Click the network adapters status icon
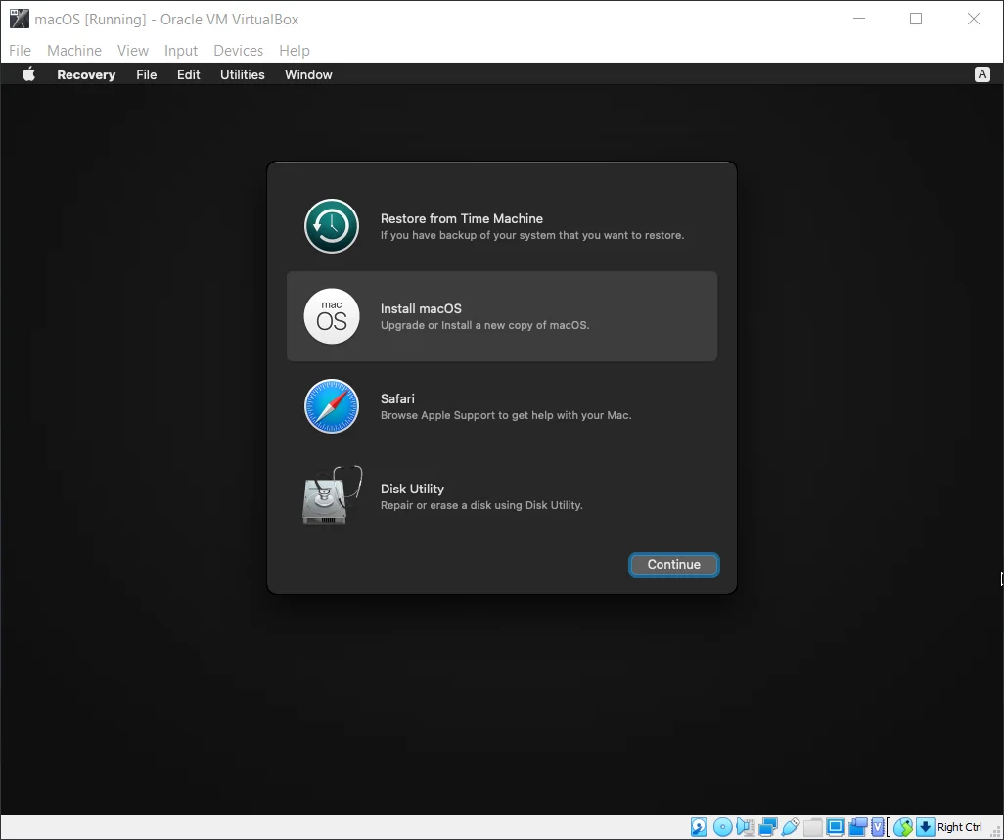 point(768,827)
